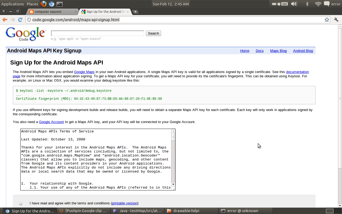Open a new browser tab
The width and height of the screenshot is (342, 214).
coord(135,12)
